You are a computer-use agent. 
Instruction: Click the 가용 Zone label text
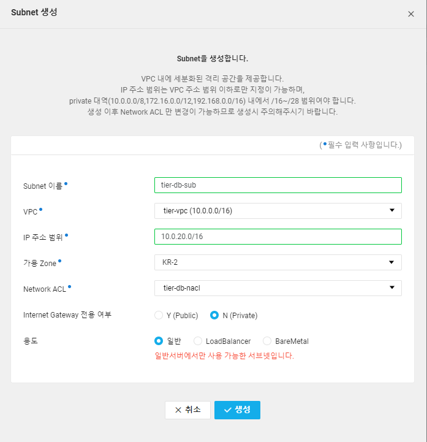pyautogui.click(x=40, y=263)
